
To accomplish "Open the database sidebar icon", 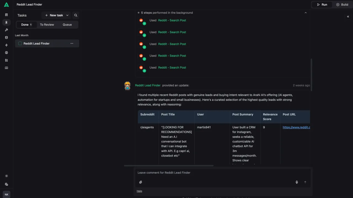I will (6, 37).
